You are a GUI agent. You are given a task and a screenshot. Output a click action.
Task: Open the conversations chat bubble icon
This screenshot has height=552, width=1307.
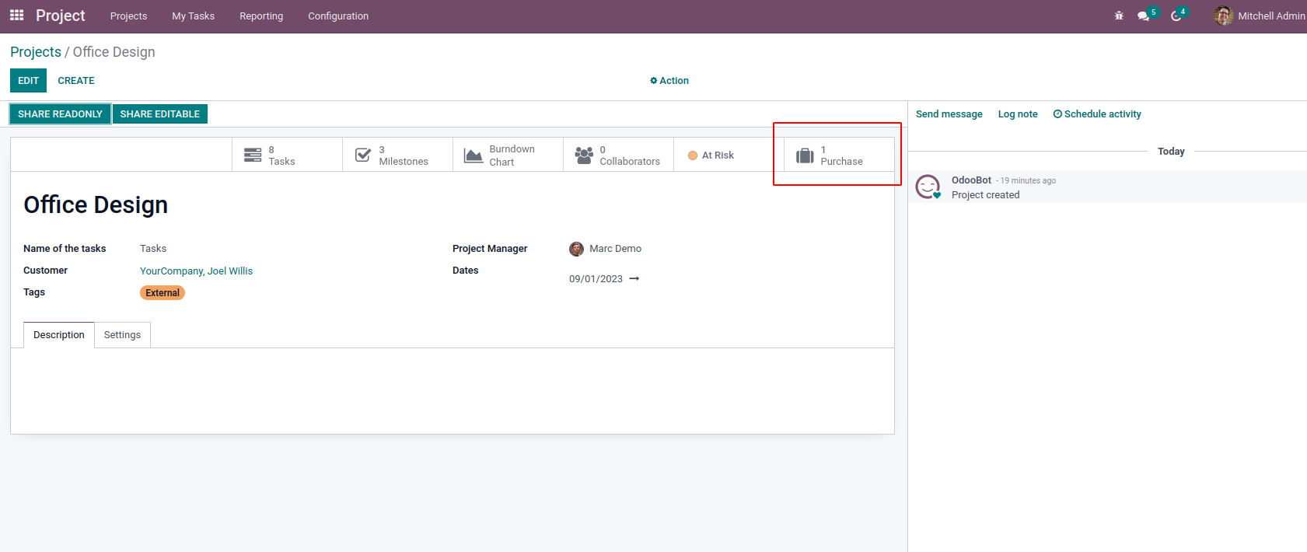[1143, 16]
